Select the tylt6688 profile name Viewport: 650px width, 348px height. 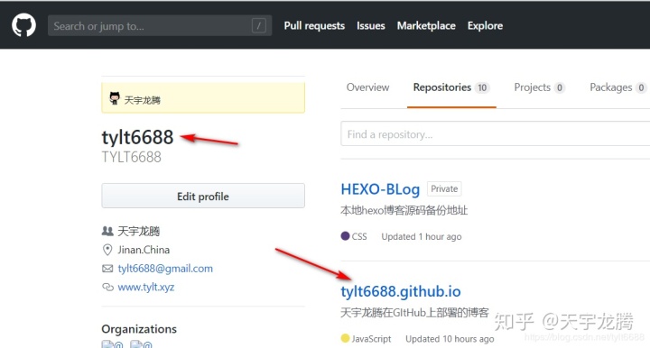(x=137, y=137)
